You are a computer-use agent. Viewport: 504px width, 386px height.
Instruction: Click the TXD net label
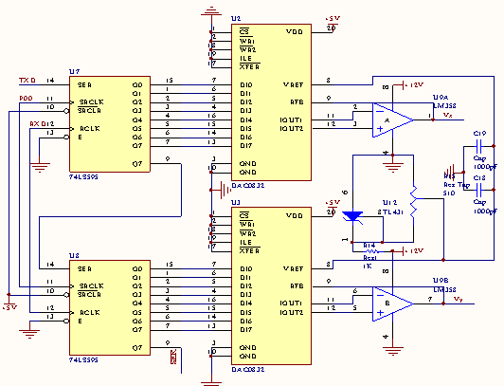click(x=27, y=81)
